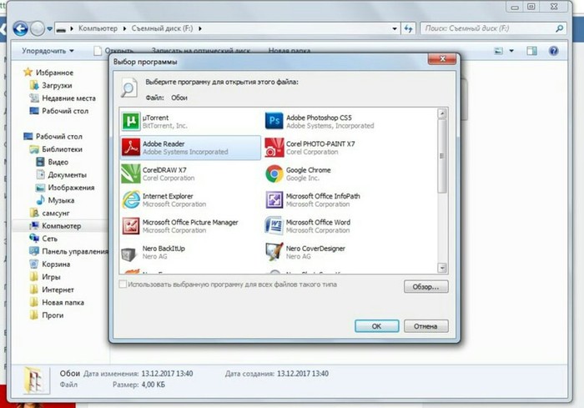584x408 pixels.
Task: Open the recent pages dropdown arrow
Action: pos(49,28)
